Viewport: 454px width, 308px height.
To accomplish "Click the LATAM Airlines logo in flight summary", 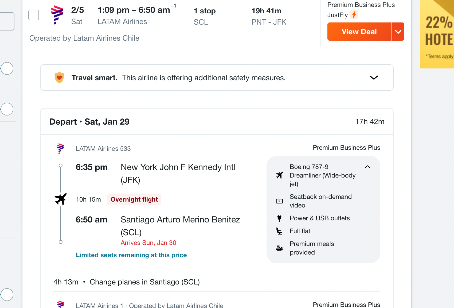I will click(x=57, y=15).
